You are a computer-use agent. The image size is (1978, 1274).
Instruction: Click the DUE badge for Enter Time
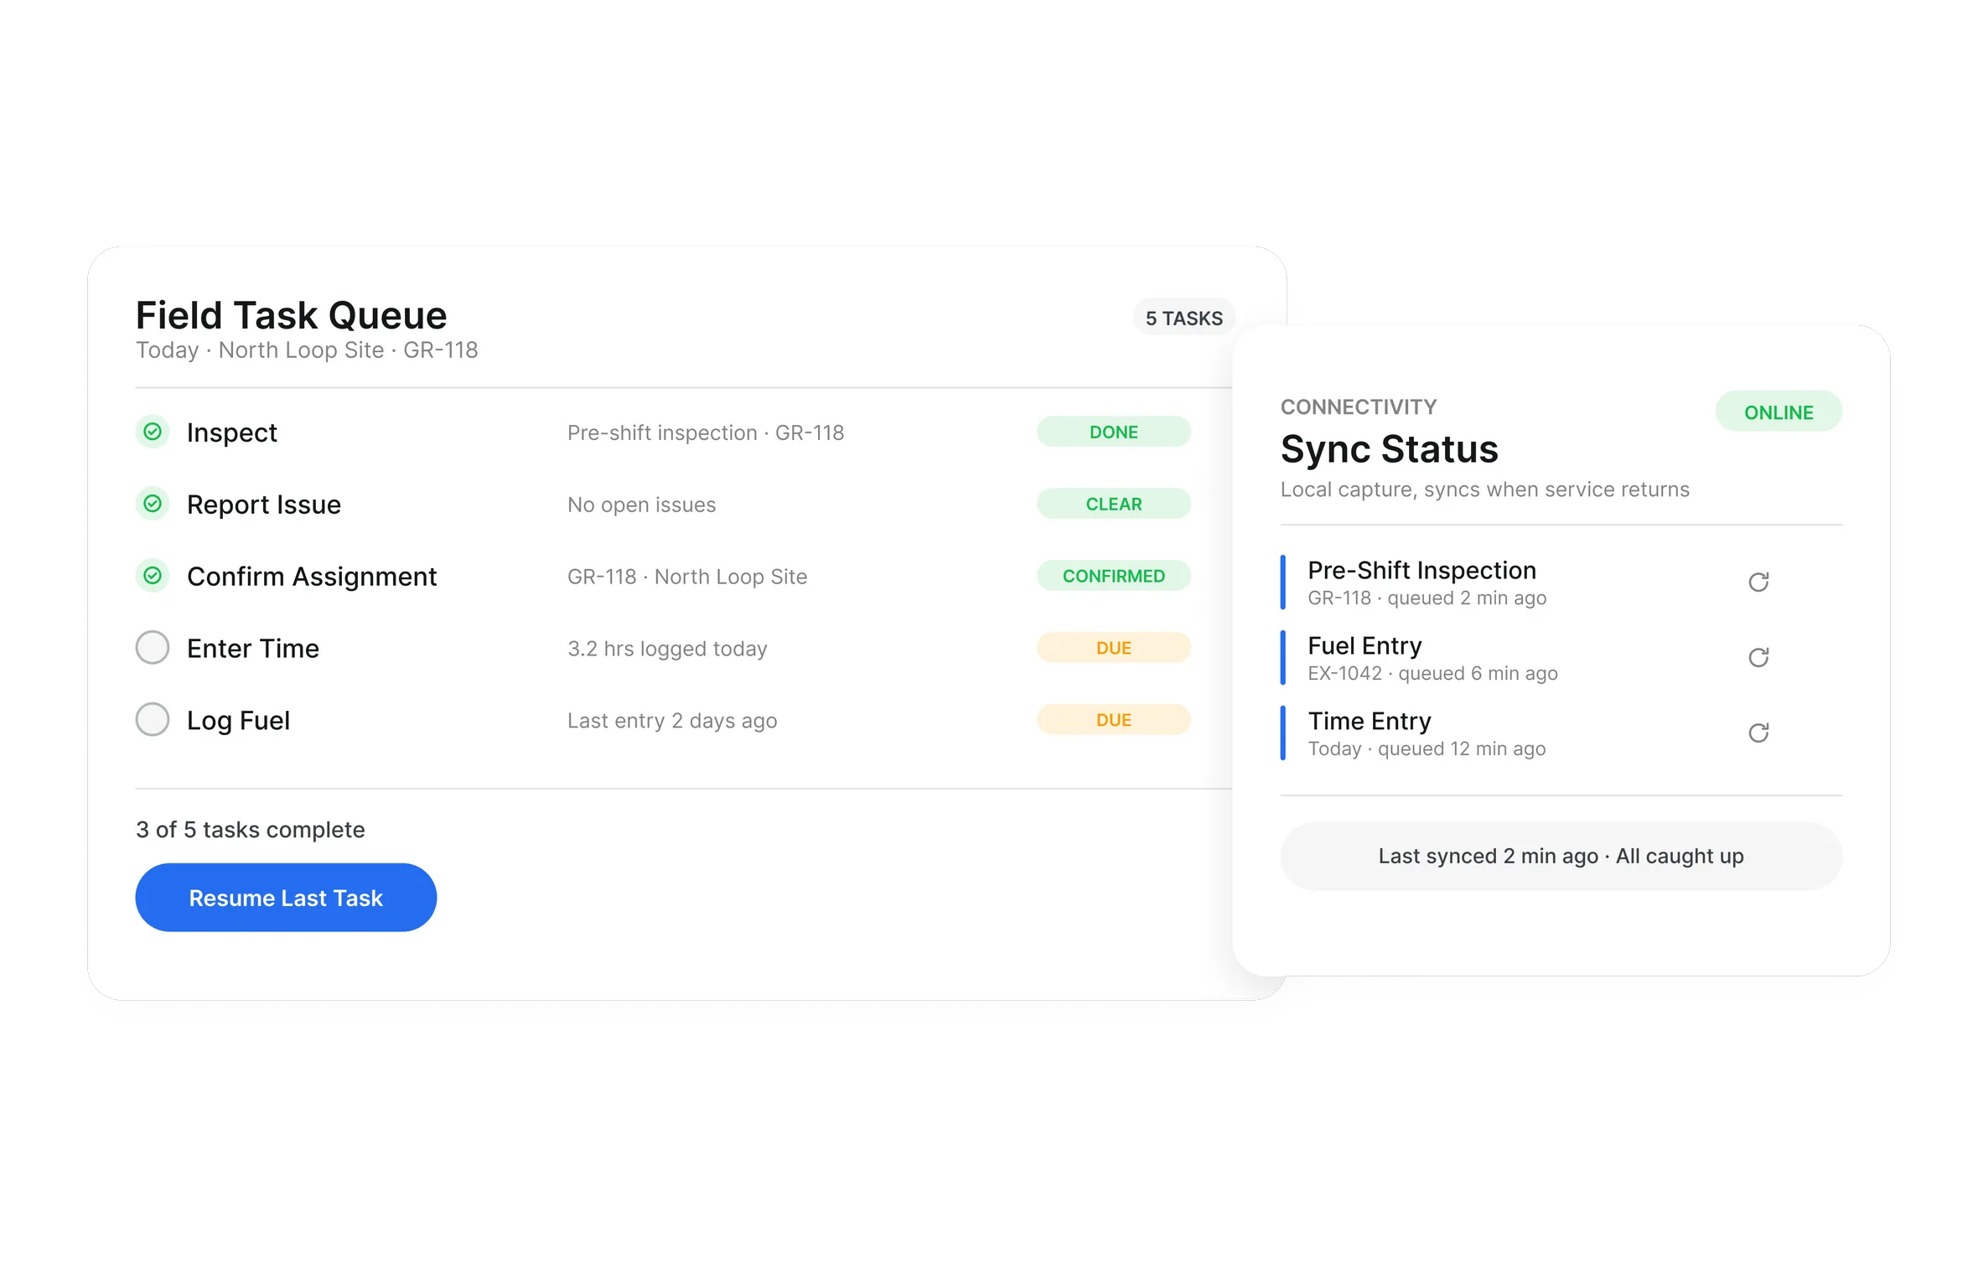pos(1113,648)
